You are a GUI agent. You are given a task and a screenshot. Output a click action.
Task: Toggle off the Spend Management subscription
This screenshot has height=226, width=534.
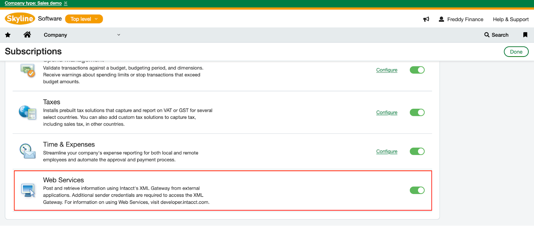coord(417,70)
